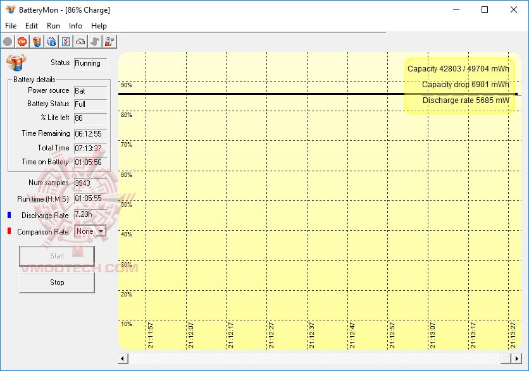This screenshot has height=371, width=529.
Task: Open the Help menu
Action: [99, 26]
